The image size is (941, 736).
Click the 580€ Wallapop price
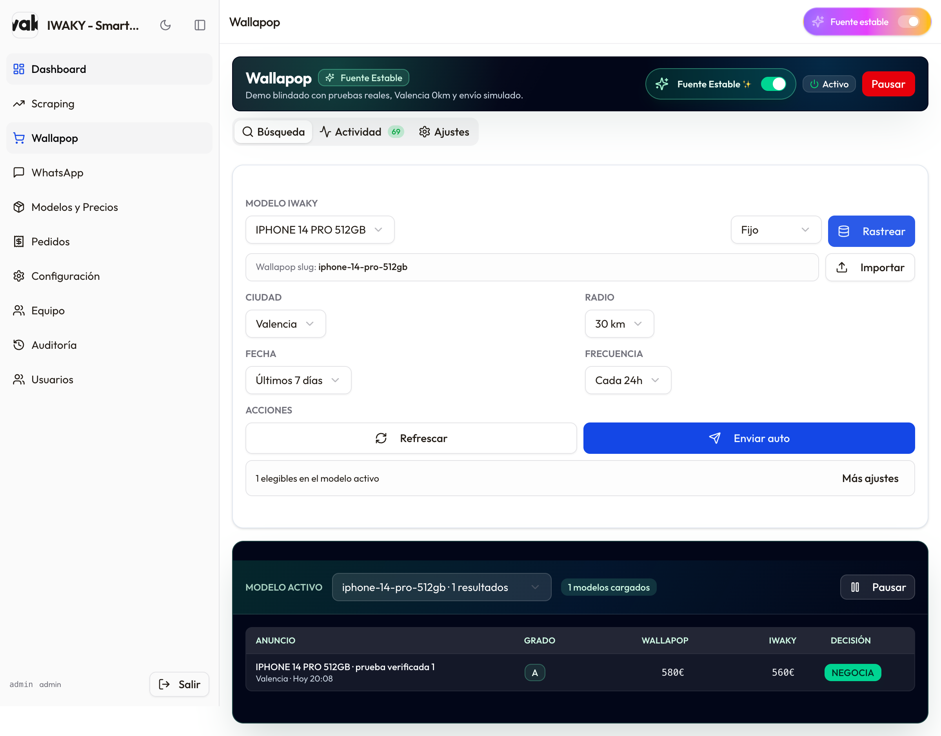click(x=672, y=673)
